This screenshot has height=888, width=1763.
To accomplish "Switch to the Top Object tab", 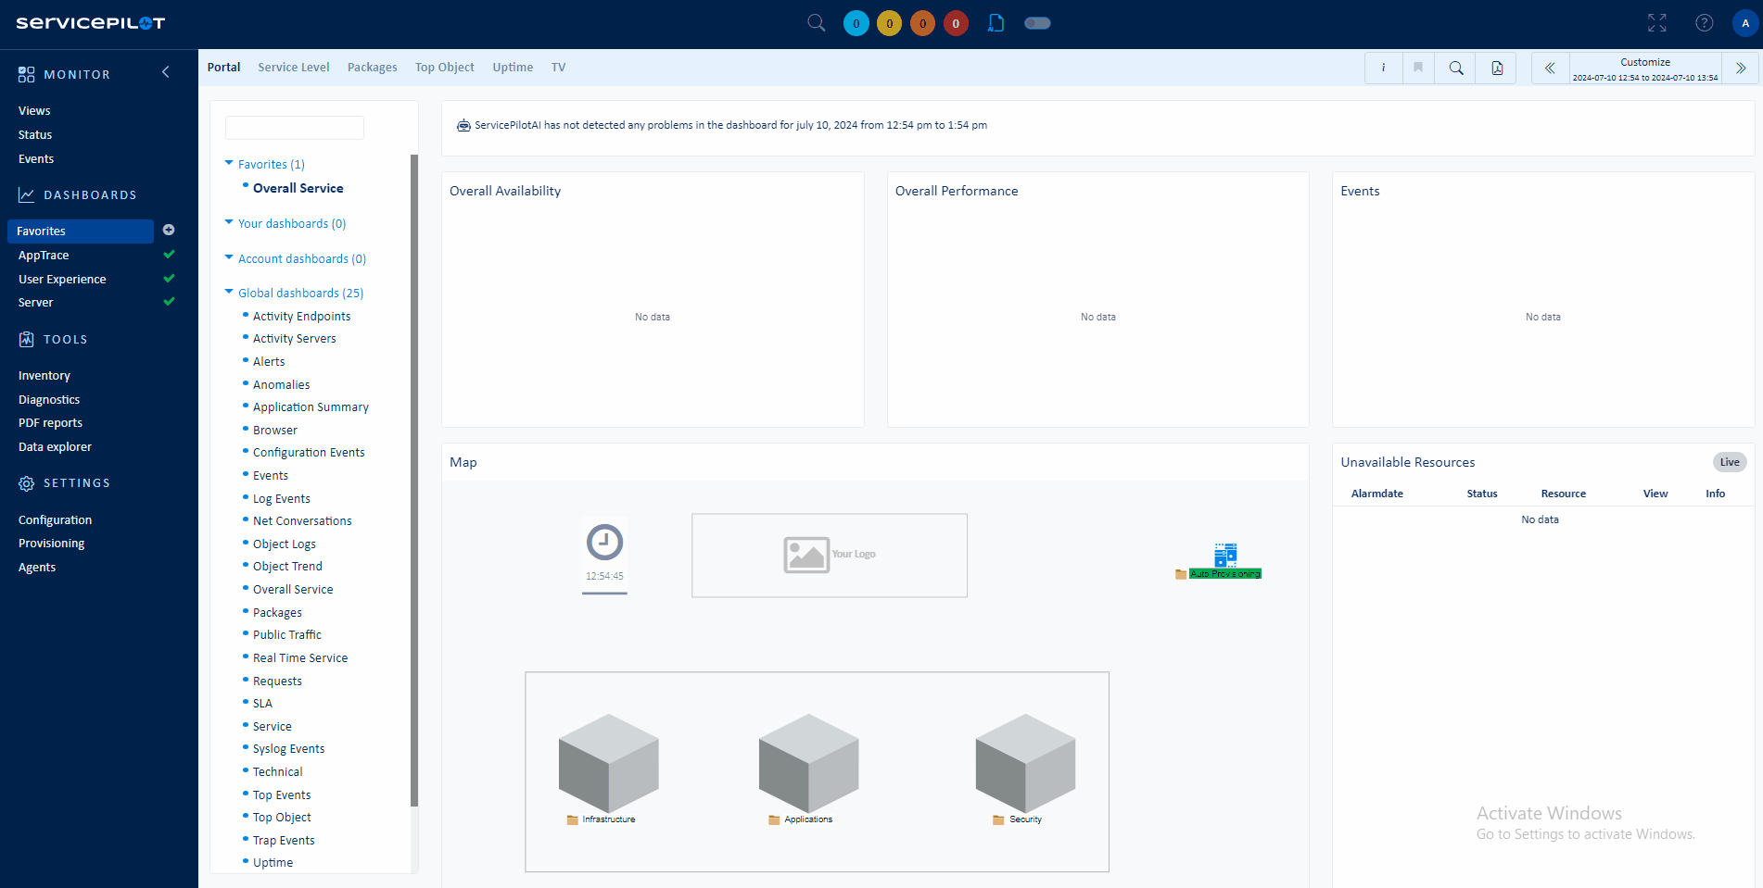I will click(445, 67).
